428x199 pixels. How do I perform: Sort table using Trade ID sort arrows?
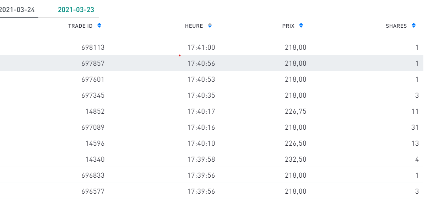pos(99,26)
